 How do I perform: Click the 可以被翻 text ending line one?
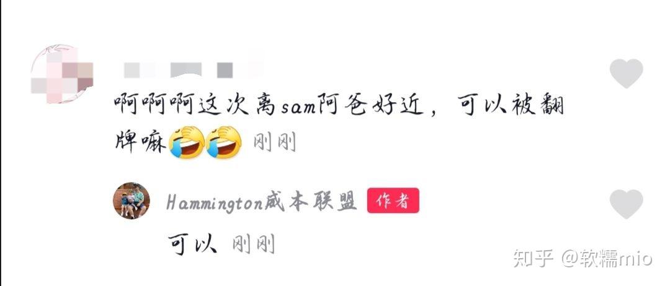[x=510, y=105]
